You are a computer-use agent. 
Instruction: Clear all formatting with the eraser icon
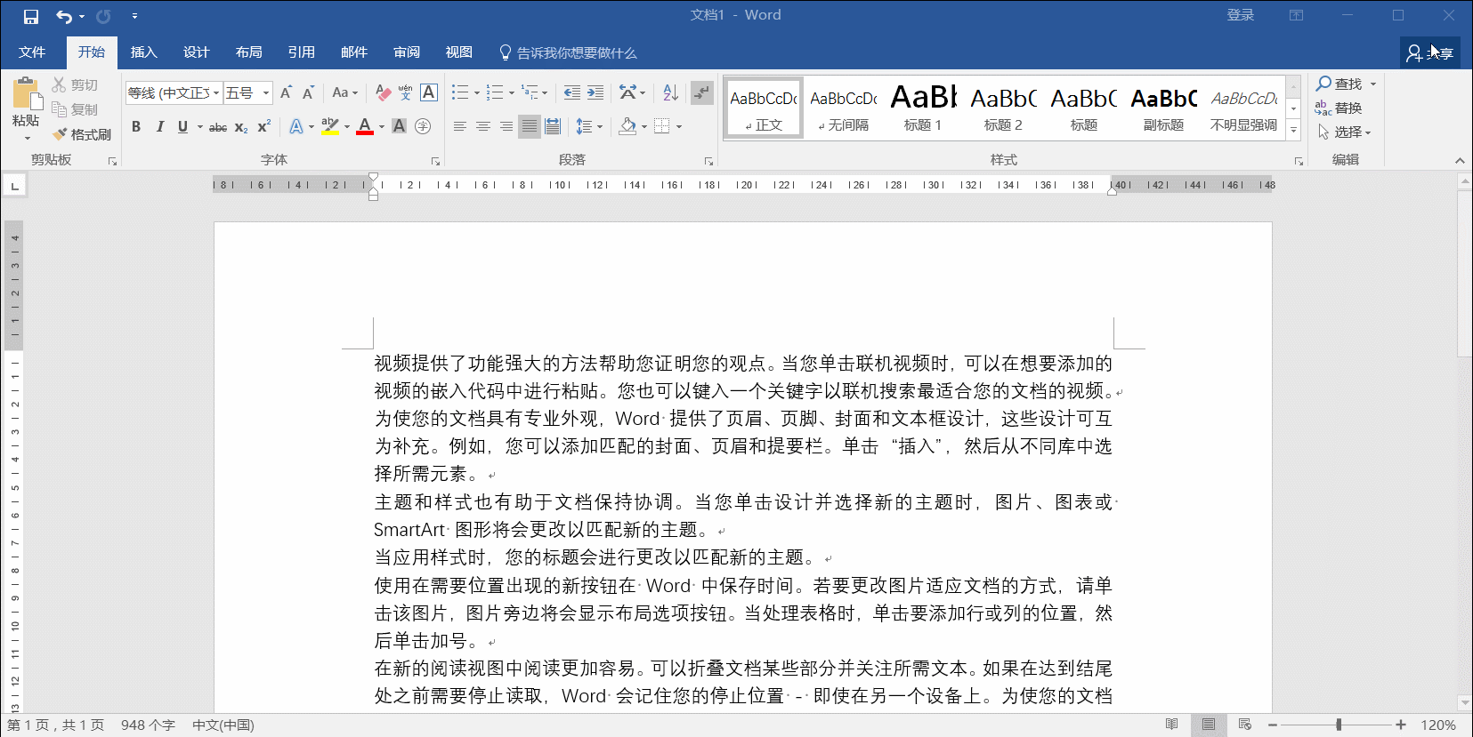click(x=383, y=92)
